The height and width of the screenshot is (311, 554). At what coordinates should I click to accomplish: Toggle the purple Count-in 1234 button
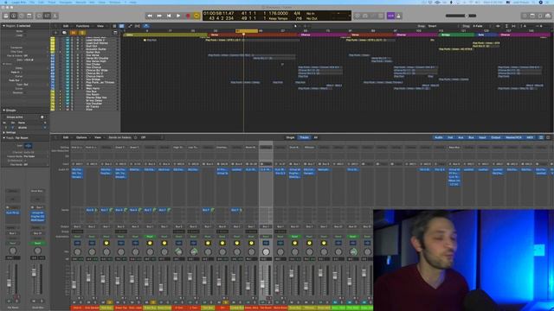pos(390,16)
